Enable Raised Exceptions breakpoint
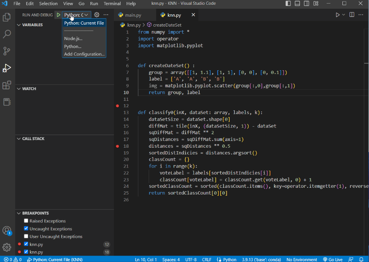The width and height of the screenshot is (369, 262). tap(26, 221)
